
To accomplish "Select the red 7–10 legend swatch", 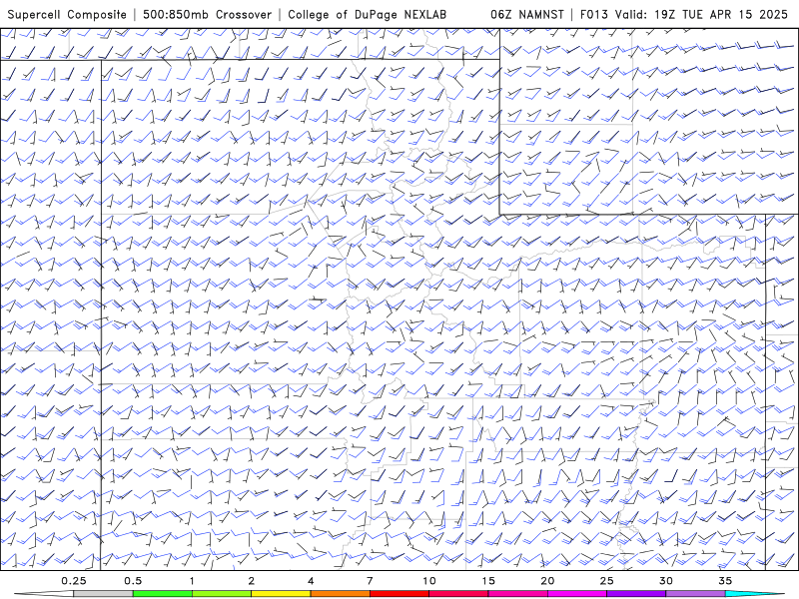I will (399, 594).
